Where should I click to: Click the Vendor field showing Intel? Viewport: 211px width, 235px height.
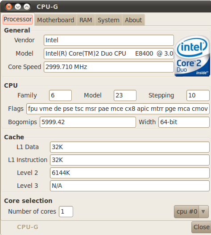click(109, 40)
